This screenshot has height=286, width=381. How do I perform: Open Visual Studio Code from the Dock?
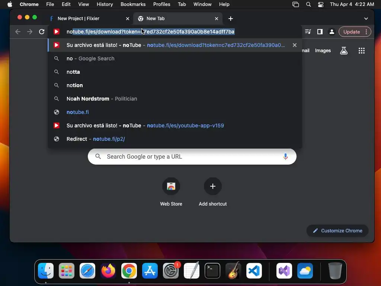254,271
